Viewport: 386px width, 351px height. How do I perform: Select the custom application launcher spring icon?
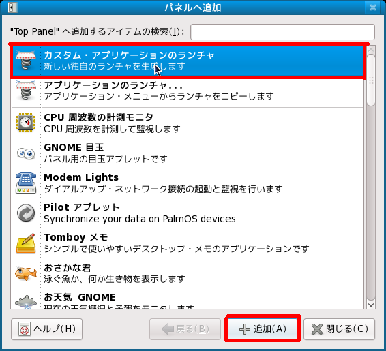pyautogui.click(x=26, y=60)
